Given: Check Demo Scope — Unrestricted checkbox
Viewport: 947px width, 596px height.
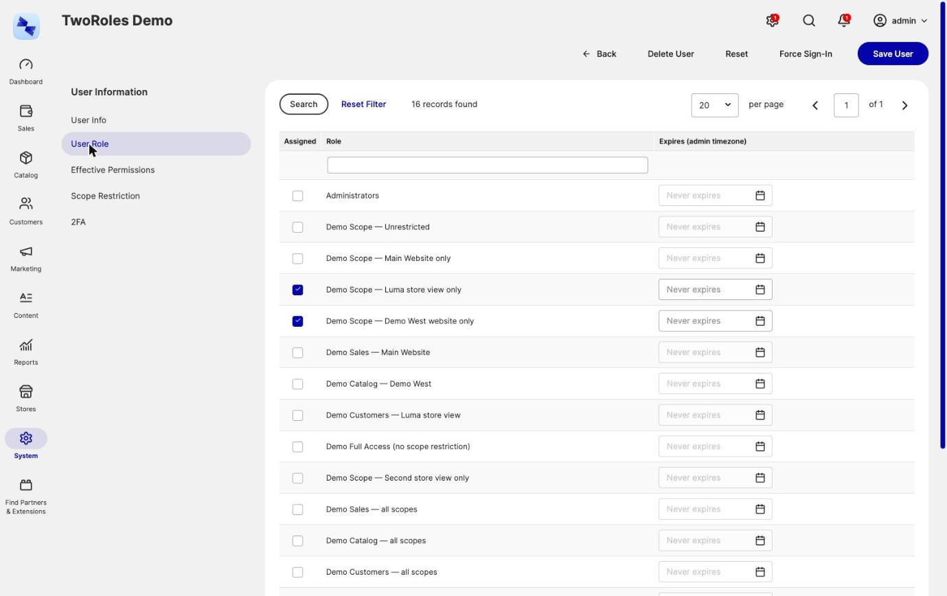Looking at the screenshot, I should click(297, 227).
